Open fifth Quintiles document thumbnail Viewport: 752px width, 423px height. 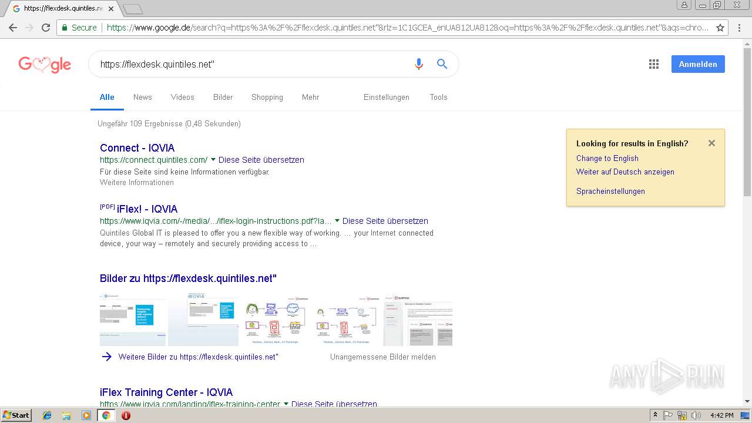tap(418, 319)
